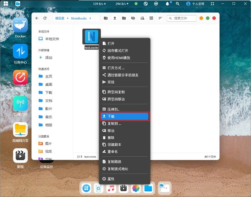Click the back arrow in file manager
Image resolution: width=251 pixels, height=197 pixels.
pyautogui.click(x=37, y=18)
